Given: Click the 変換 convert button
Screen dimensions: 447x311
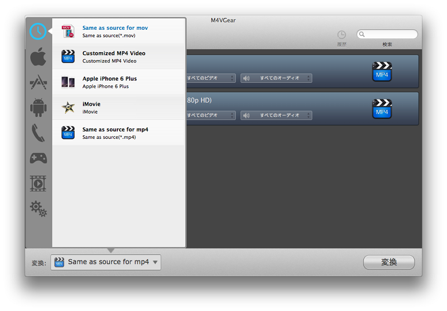Looking at the screenshot, I should pyautogui.click(x=389, y=262).
